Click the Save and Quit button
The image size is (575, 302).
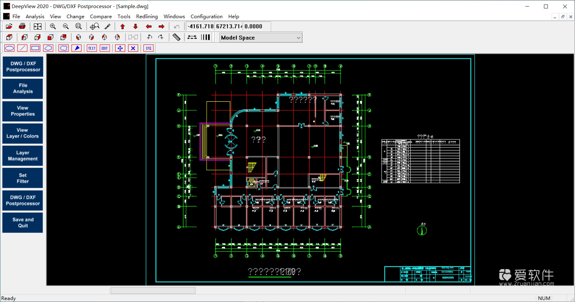[22, 222]
